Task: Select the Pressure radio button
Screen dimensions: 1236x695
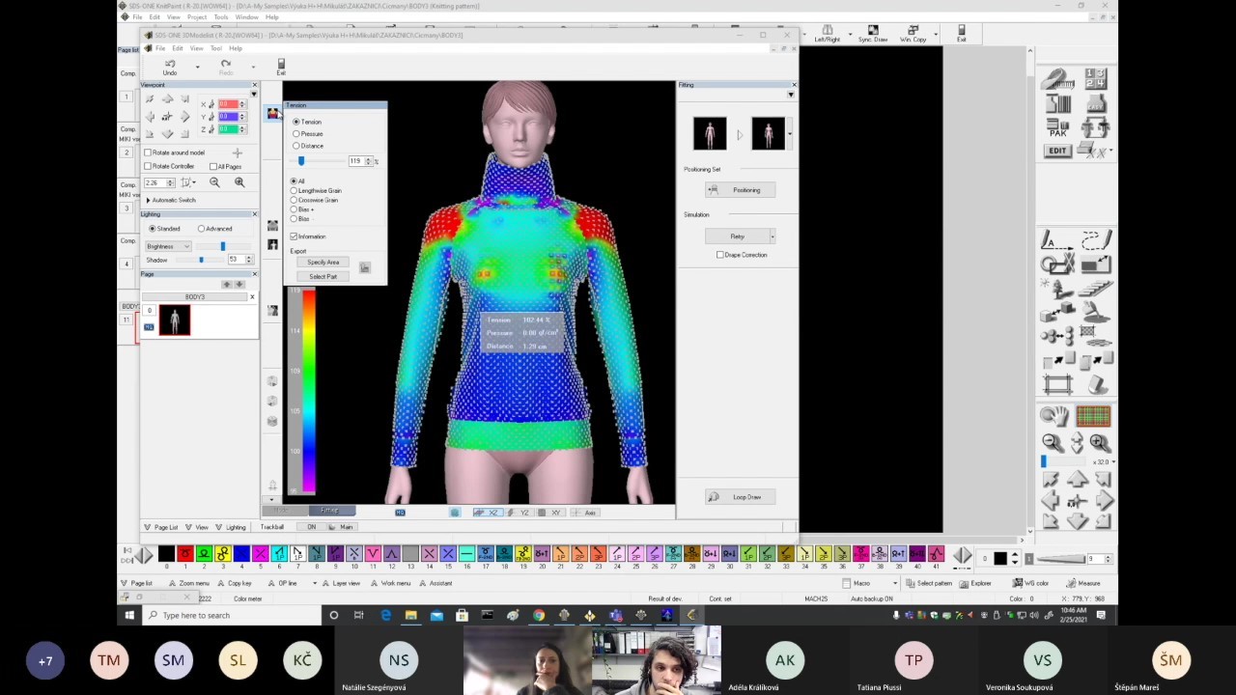Action: tap(296, 134)
